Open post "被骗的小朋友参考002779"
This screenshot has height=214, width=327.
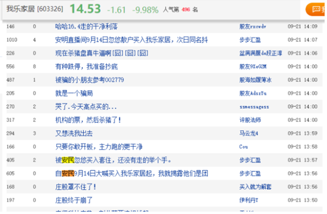90,80
